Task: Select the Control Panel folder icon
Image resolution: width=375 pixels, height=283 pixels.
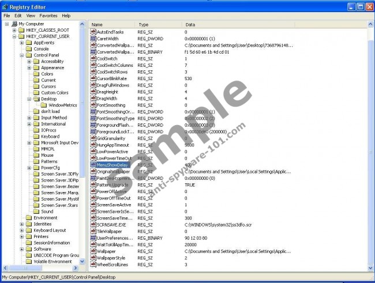Action: (x=29, y=55)
